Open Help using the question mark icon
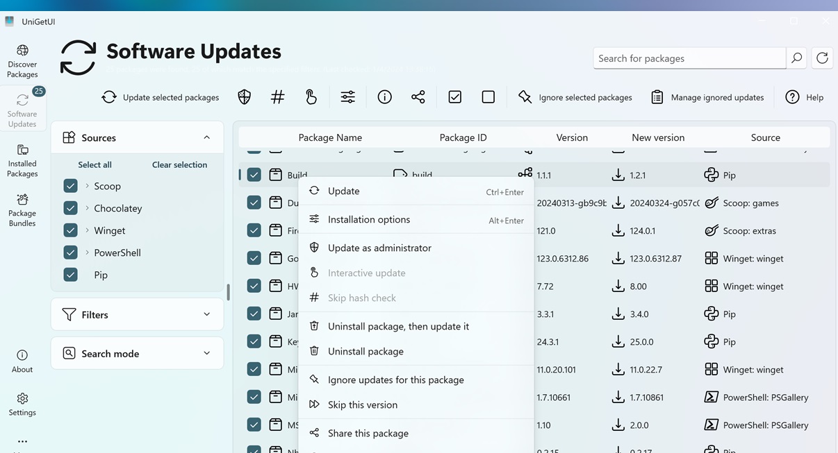The height and width of the screenshot is (453, 838). pos(791,97)
